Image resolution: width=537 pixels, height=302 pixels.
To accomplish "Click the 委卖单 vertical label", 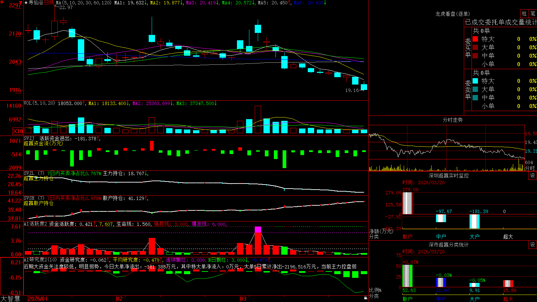I will click(468, 90).
